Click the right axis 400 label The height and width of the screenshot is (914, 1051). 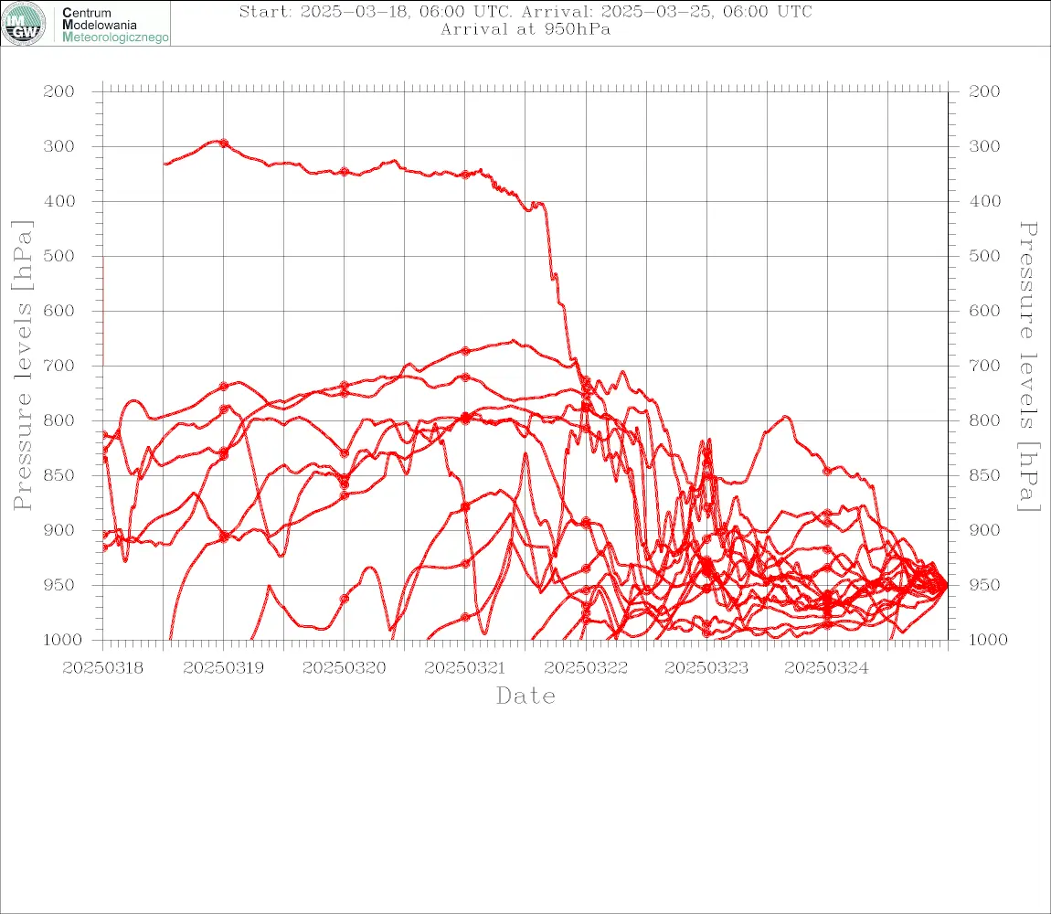pos(984,201)
